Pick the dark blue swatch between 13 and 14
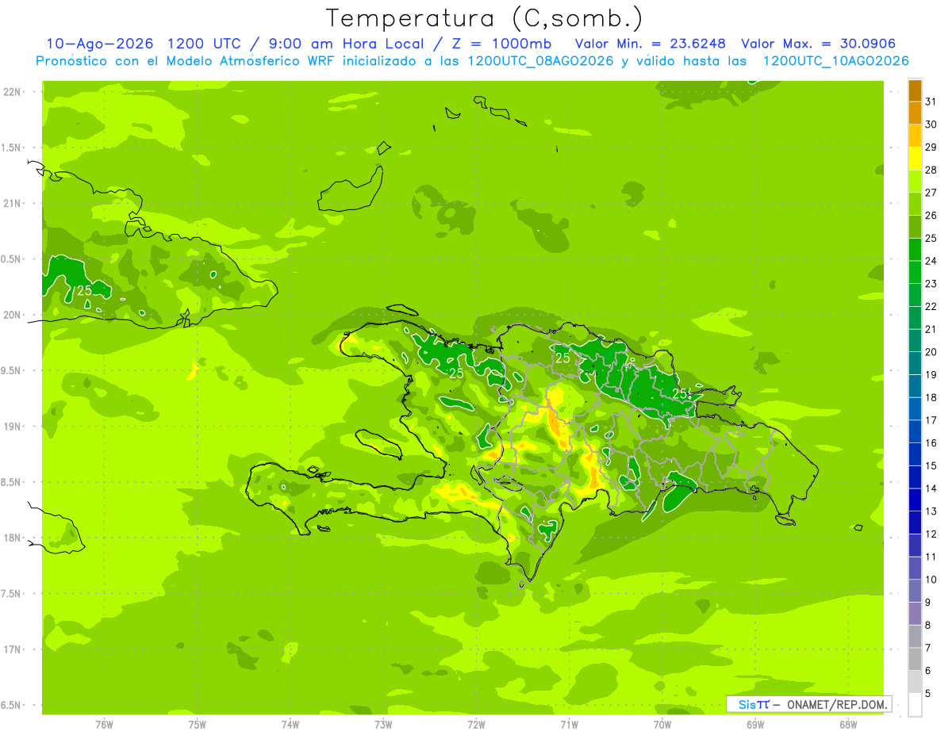 915,500
